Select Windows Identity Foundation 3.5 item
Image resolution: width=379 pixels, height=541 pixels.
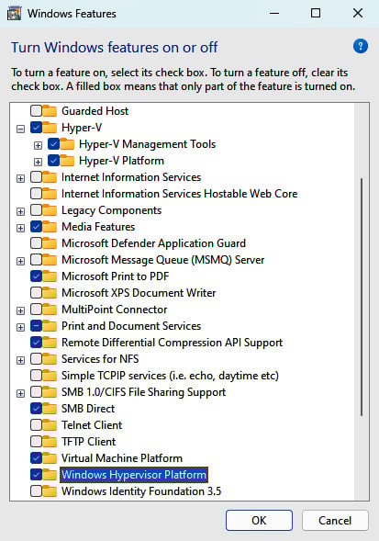(x=141, y=491)
